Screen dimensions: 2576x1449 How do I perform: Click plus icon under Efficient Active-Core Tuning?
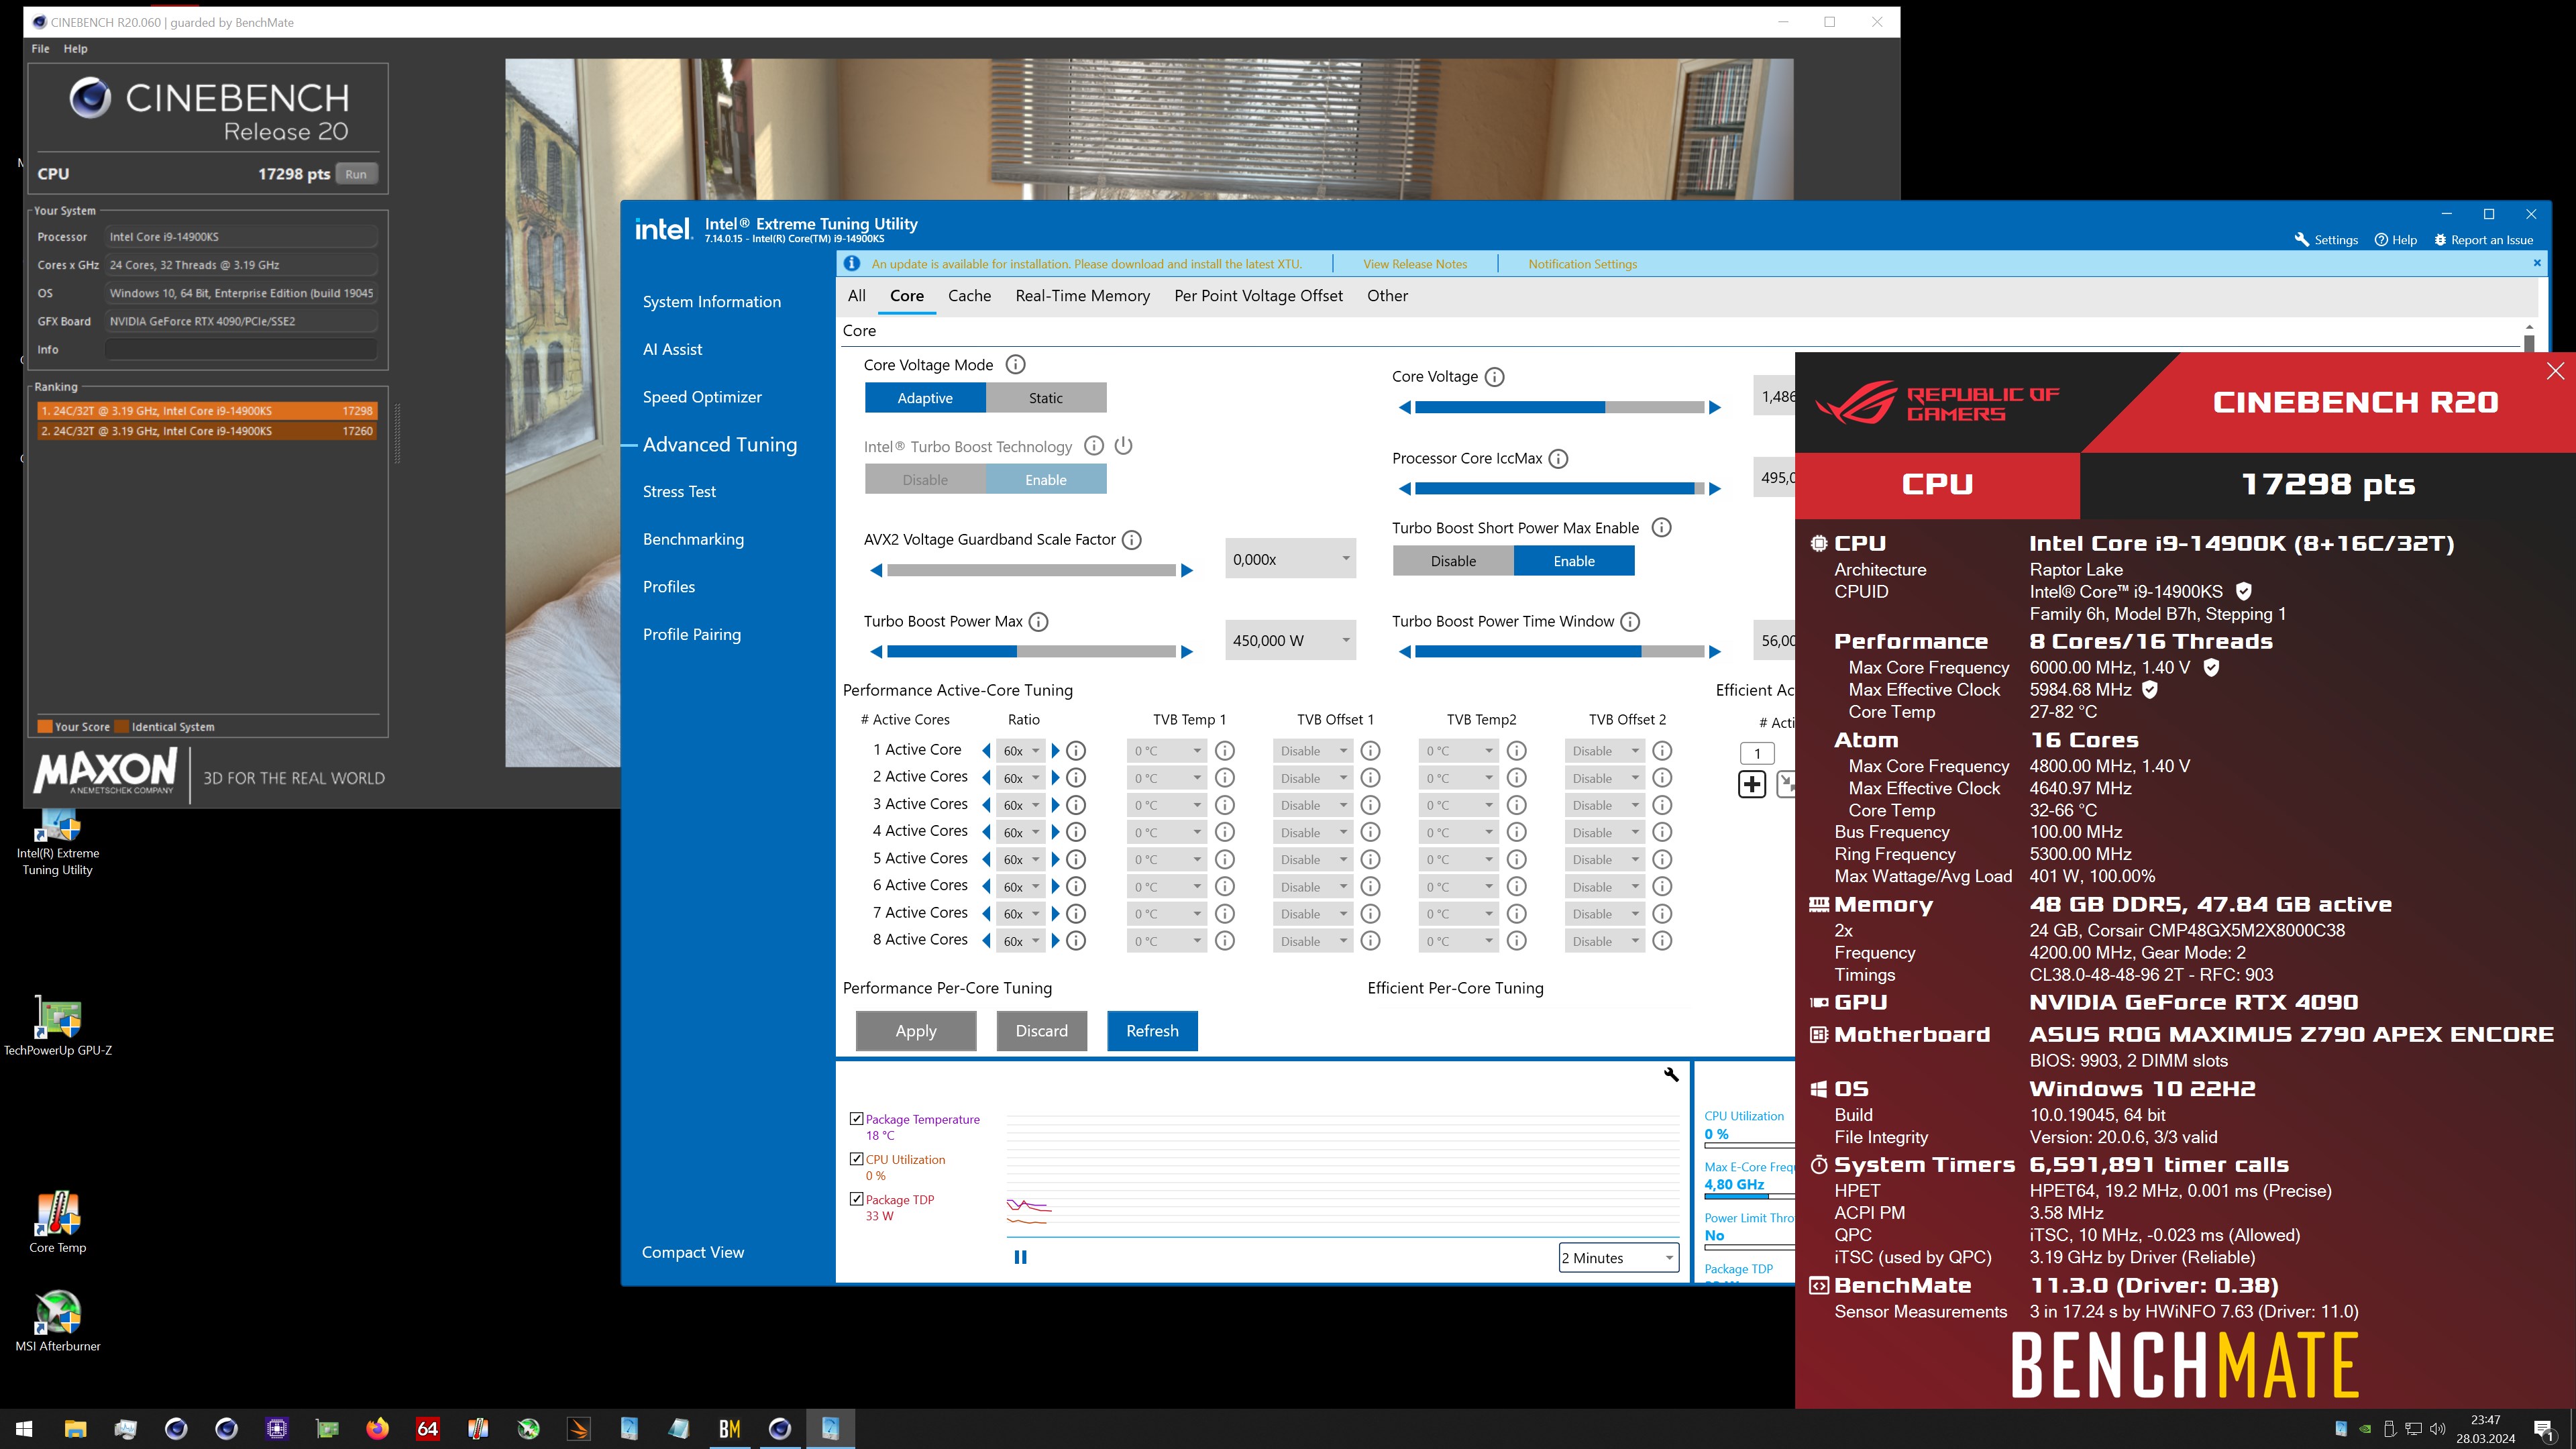1752,785
